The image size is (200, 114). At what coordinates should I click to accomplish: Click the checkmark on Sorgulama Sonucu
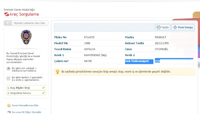pos(43,93)
